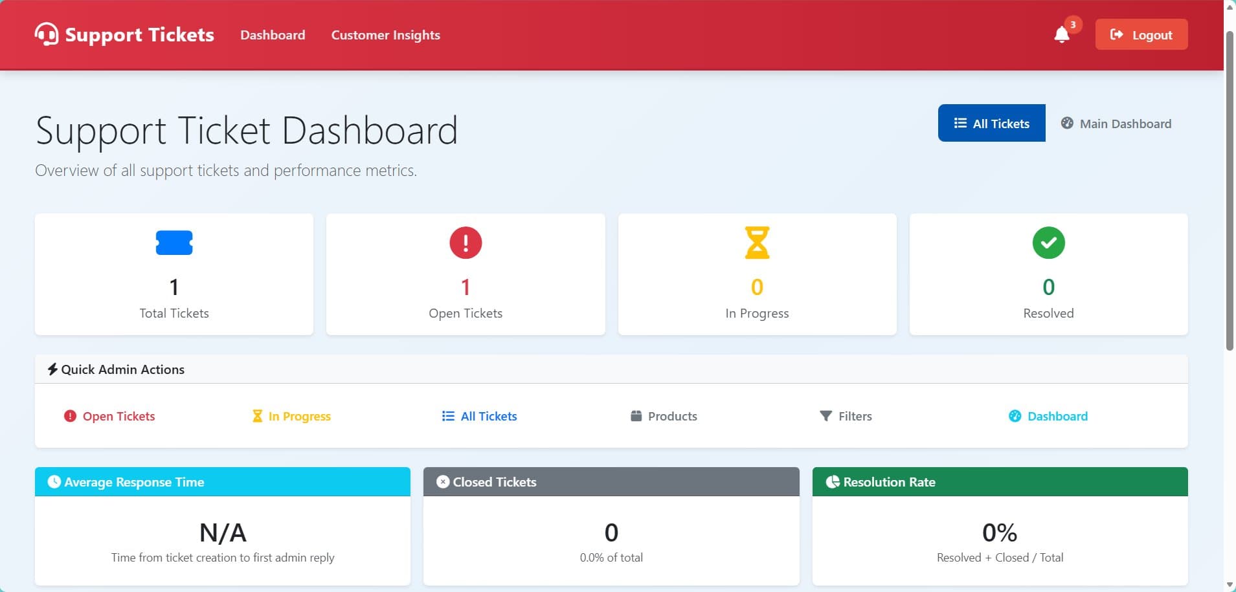This screenshot has height=592, width=1236.
Task: Click the green checkmark Resolved icon
Action: [1048, 243]
